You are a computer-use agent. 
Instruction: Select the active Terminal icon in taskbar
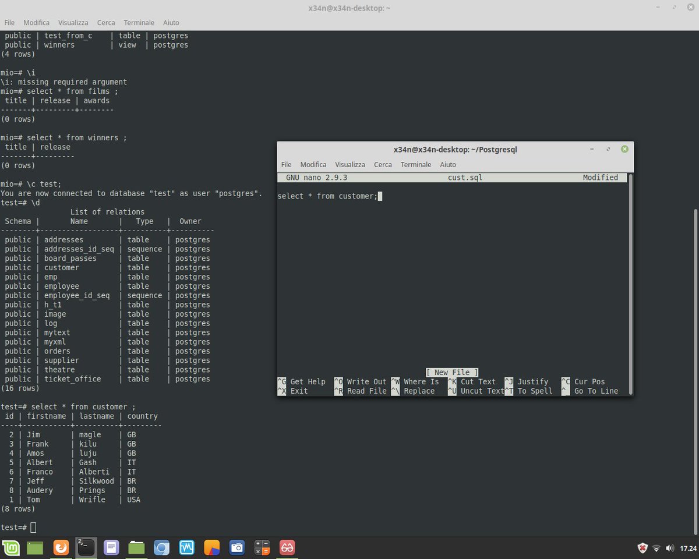pos(86,547)
